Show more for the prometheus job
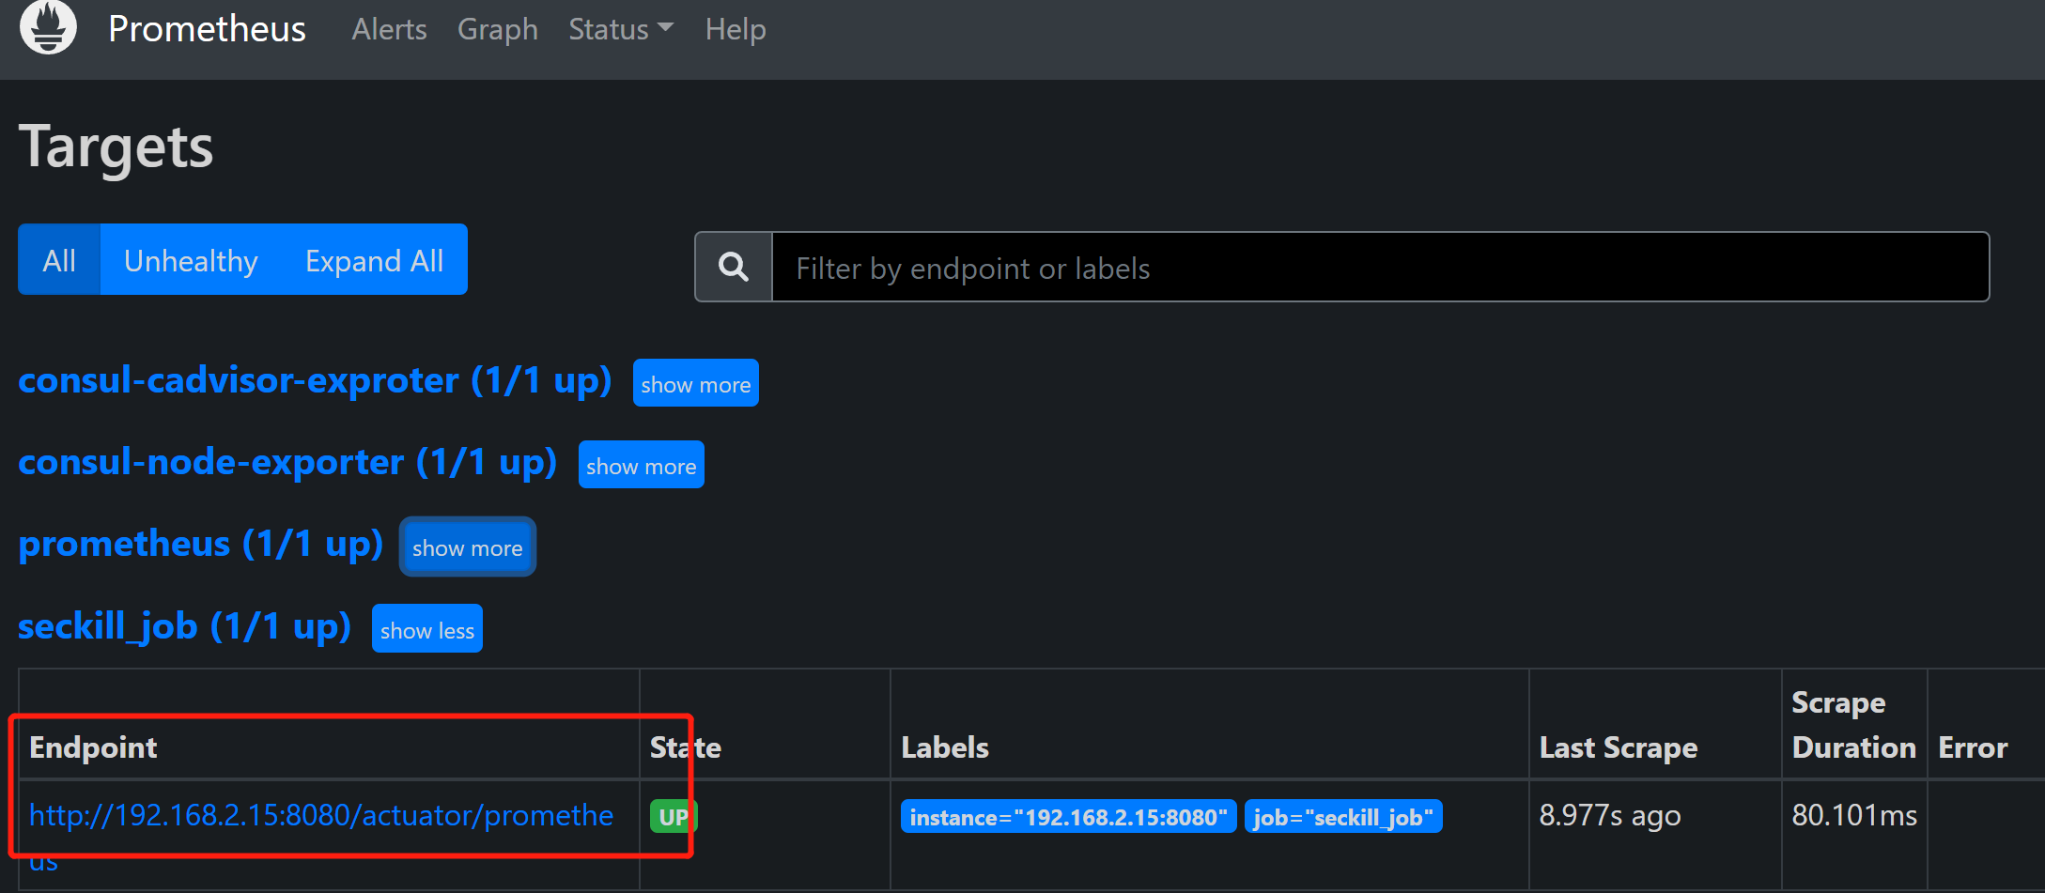Viewport: 2045px width, 893px height. [x=468, y=547]
